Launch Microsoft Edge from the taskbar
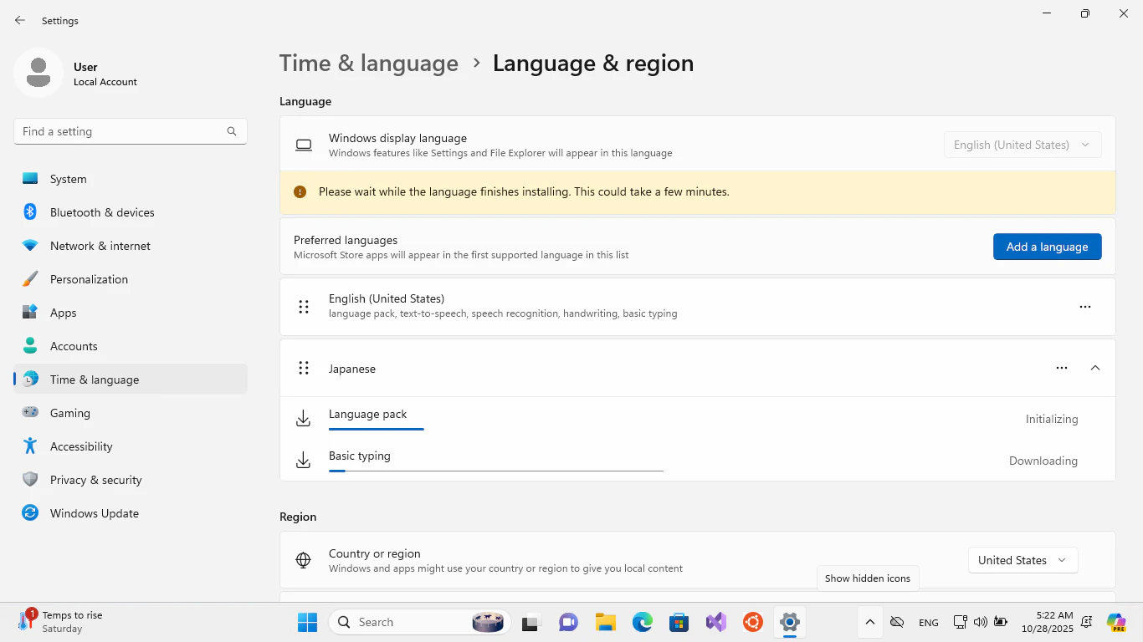 [642, 622]
